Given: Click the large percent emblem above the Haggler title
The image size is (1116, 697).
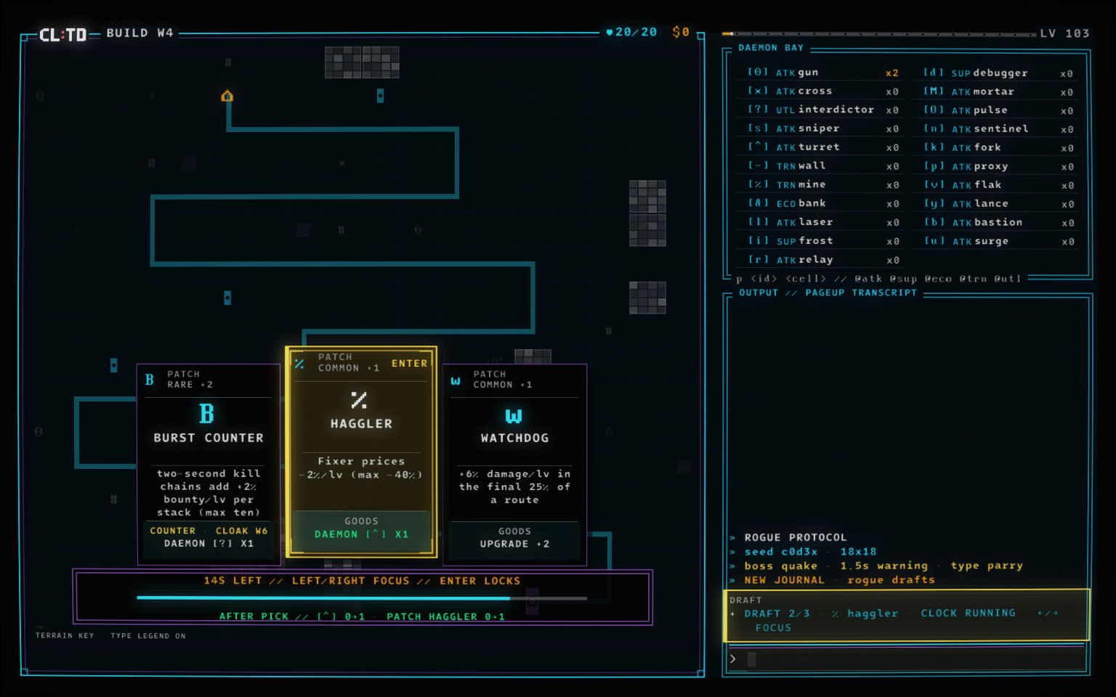Looking at the screenshot, I should coord(359,400).
